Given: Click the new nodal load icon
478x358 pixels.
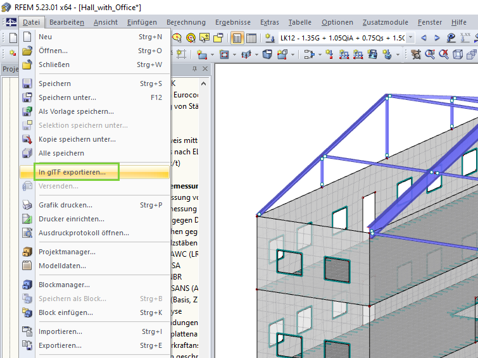Looking at the screenshot, I should tap(329, 54).
